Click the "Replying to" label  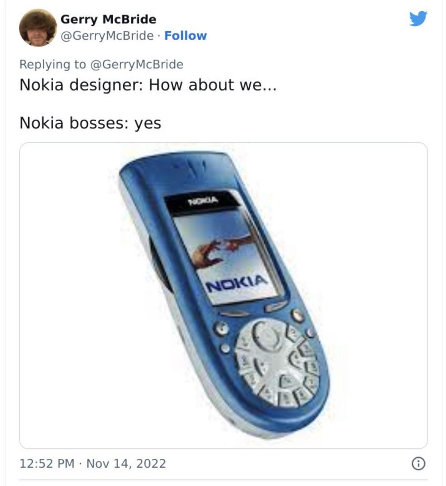point(52,64)
